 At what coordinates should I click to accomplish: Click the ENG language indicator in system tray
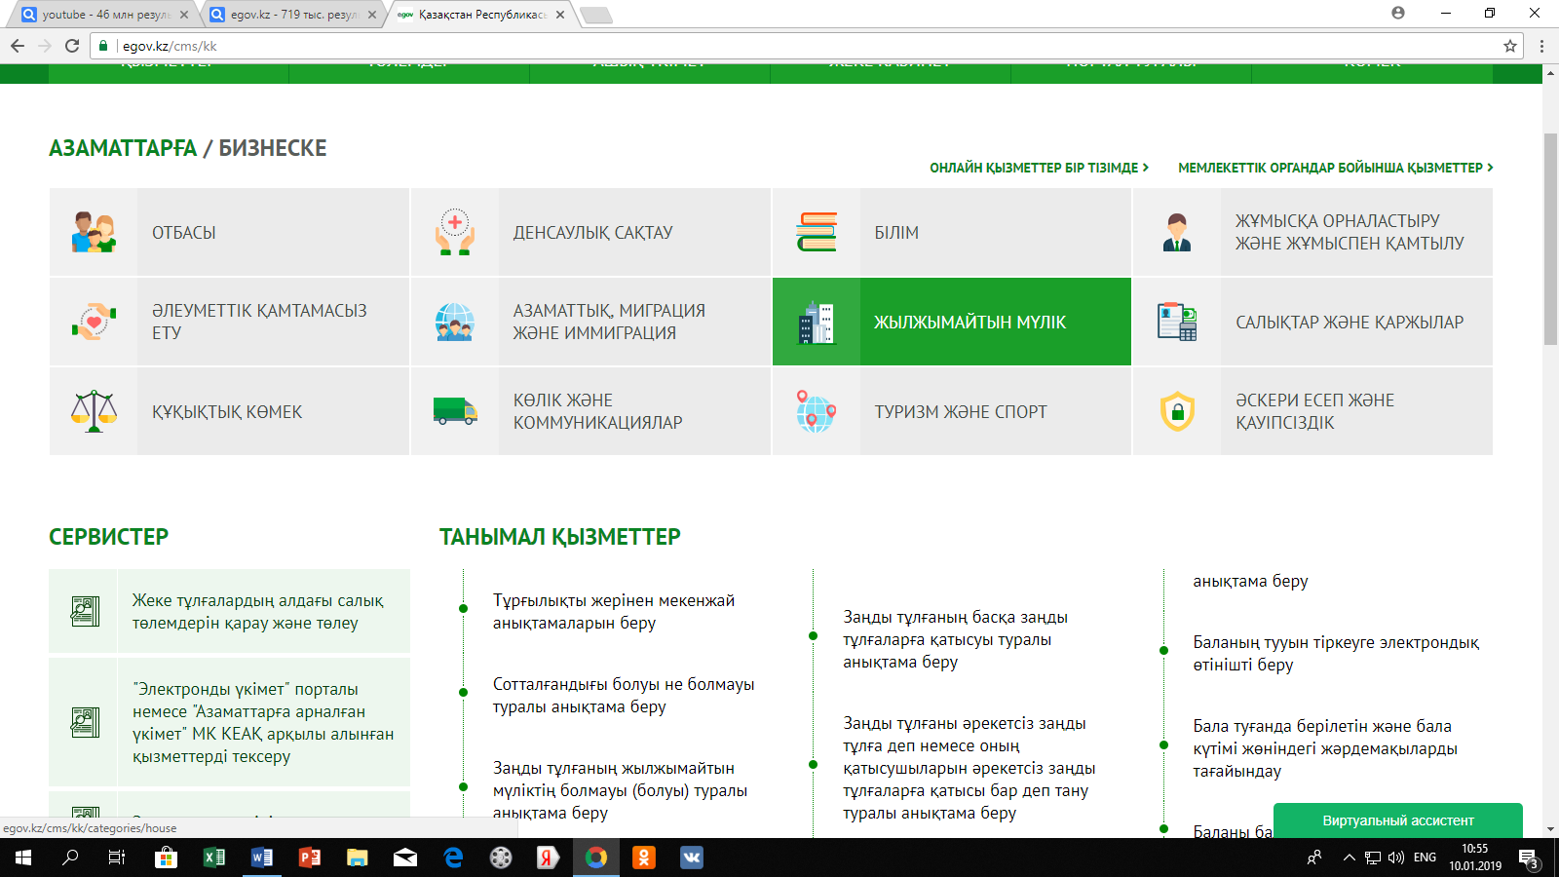(x=1425, y=858)
